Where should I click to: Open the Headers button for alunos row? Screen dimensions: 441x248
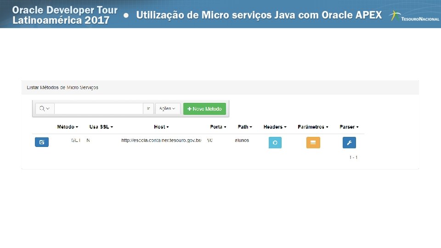275,142
